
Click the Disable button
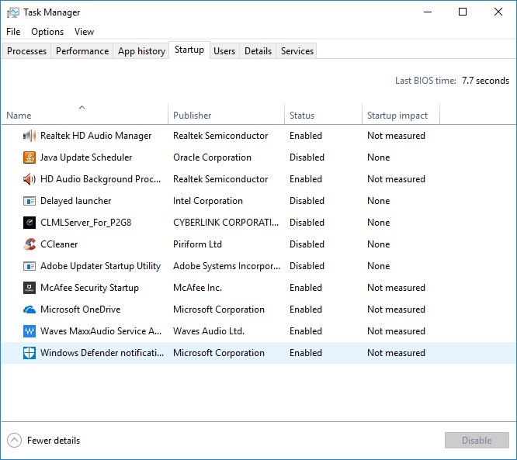tap(477, 441)
